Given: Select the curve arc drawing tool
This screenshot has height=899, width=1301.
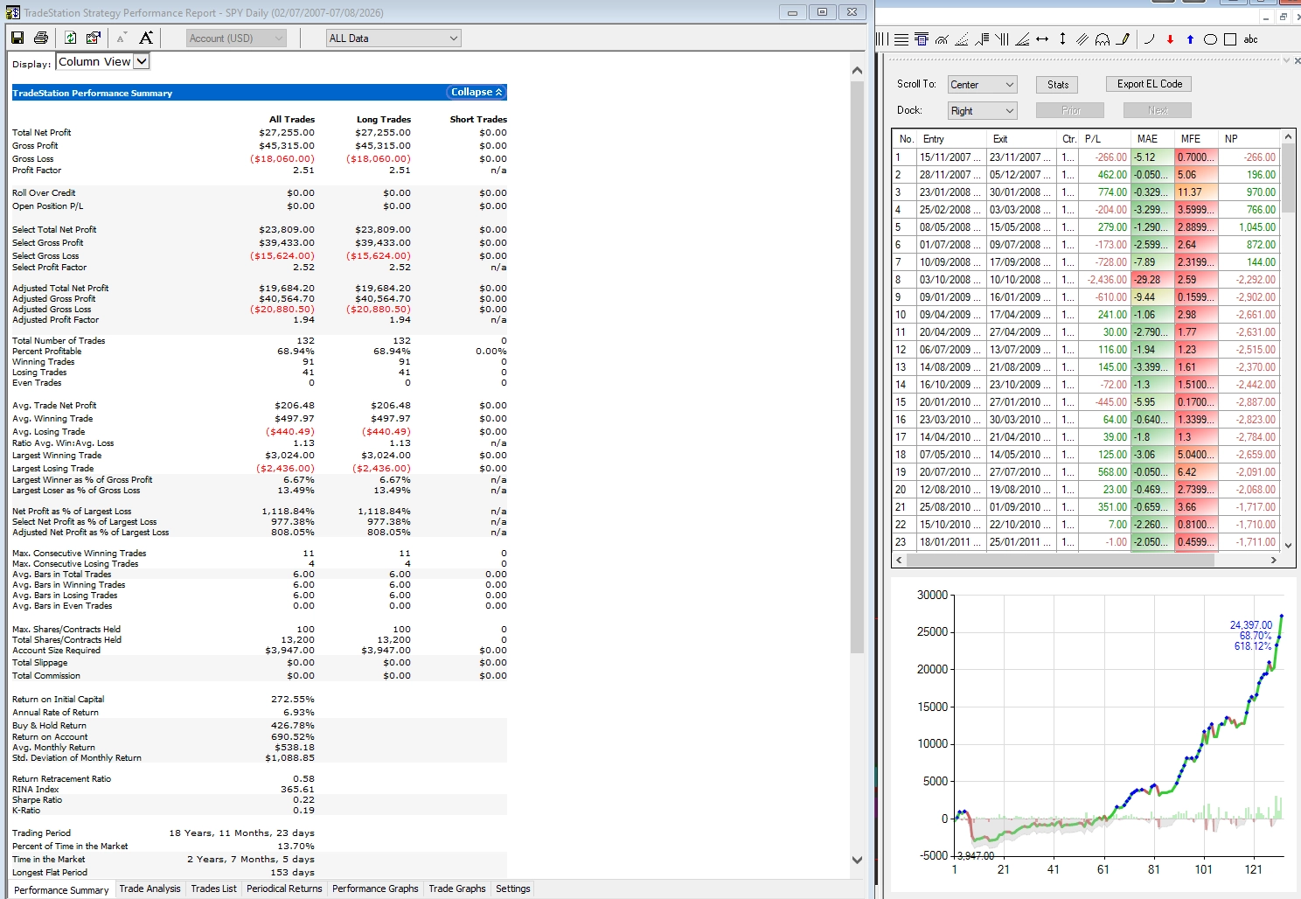Looking at the screenshot, I should pos(1149,39).
